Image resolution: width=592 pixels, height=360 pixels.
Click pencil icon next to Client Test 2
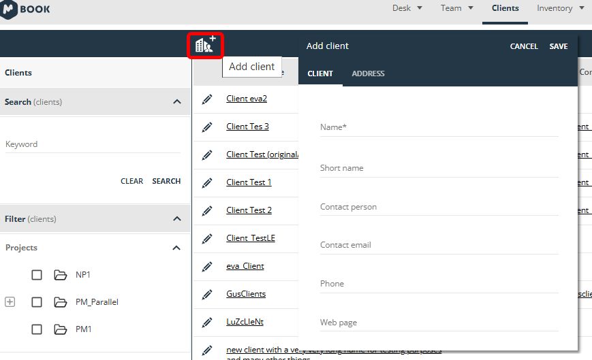[207, 211]
